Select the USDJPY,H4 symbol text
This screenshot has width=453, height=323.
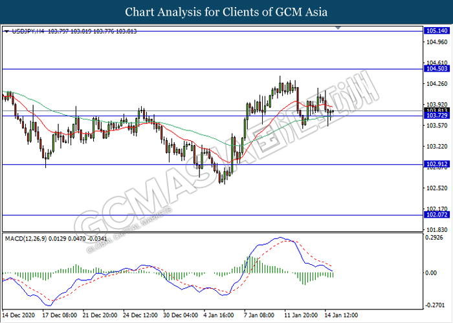tap(24, 30)
